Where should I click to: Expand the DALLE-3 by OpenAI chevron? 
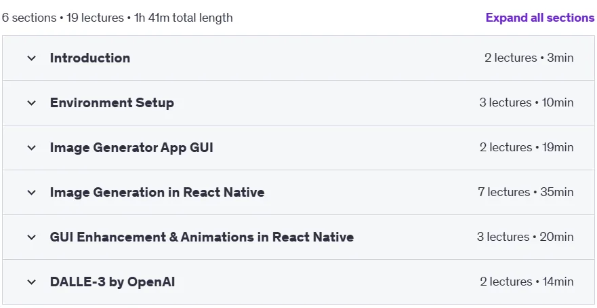pos(32,282)
